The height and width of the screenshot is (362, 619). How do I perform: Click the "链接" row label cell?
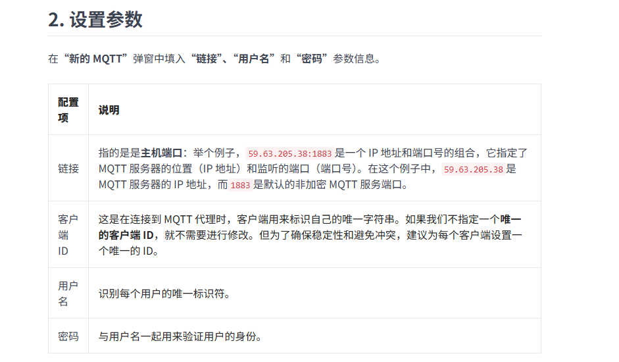68,168
